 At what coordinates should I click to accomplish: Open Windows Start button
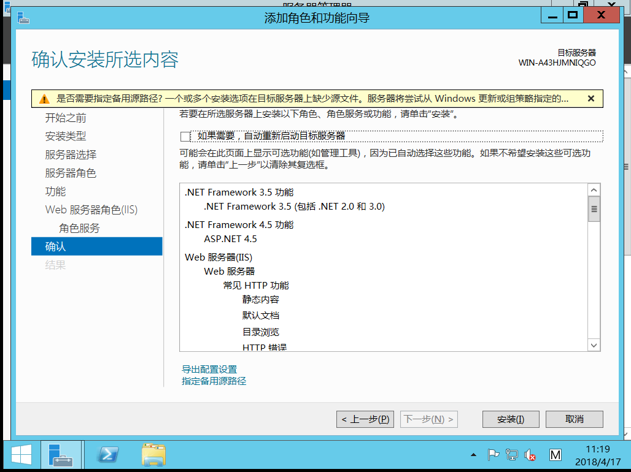(x=21, y=455)
